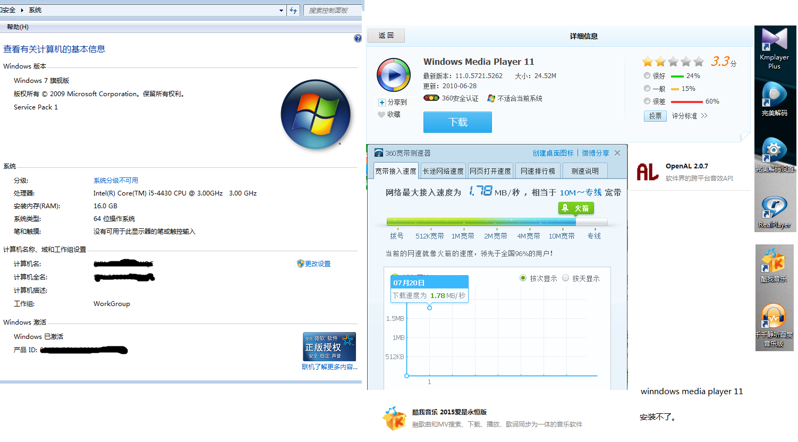Open the Kmplayer Plus desktop shortcut
798x442 pixels.
click(774, 48)
